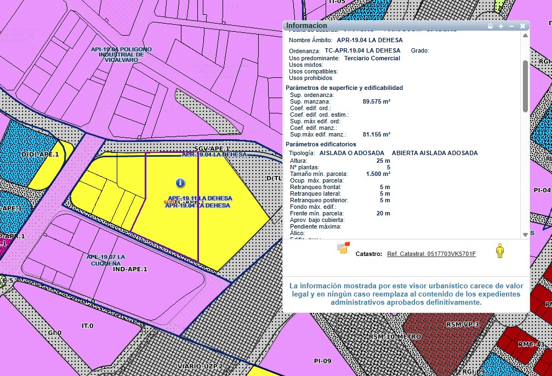Screen dimensions: 552x376
Task: Select the D(D)-APE.1 blue zone label
Action: pos(40,155)
